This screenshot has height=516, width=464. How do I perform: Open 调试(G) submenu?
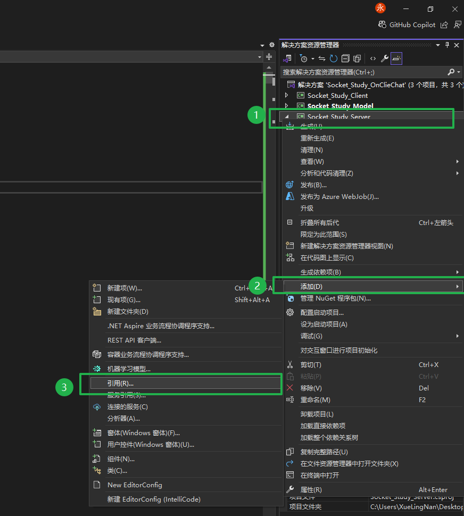pyautogui.click(x=373, y=336)
